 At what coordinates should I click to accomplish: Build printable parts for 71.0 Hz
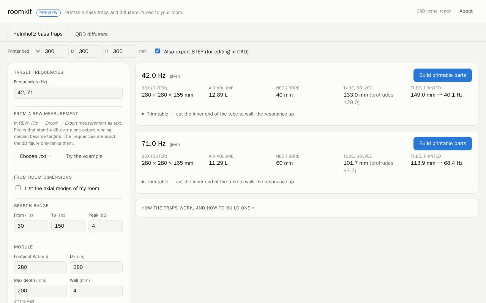pos(443,144)
